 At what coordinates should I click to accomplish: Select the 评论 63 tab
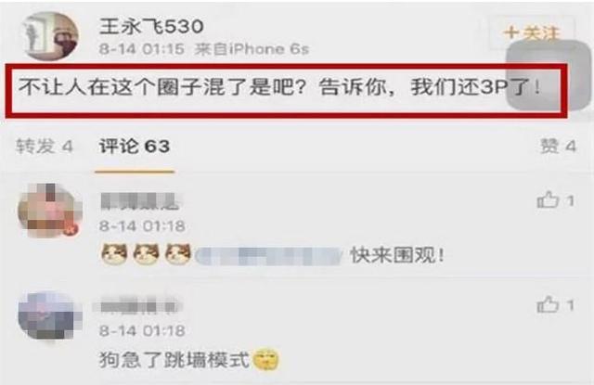[135, 147]
